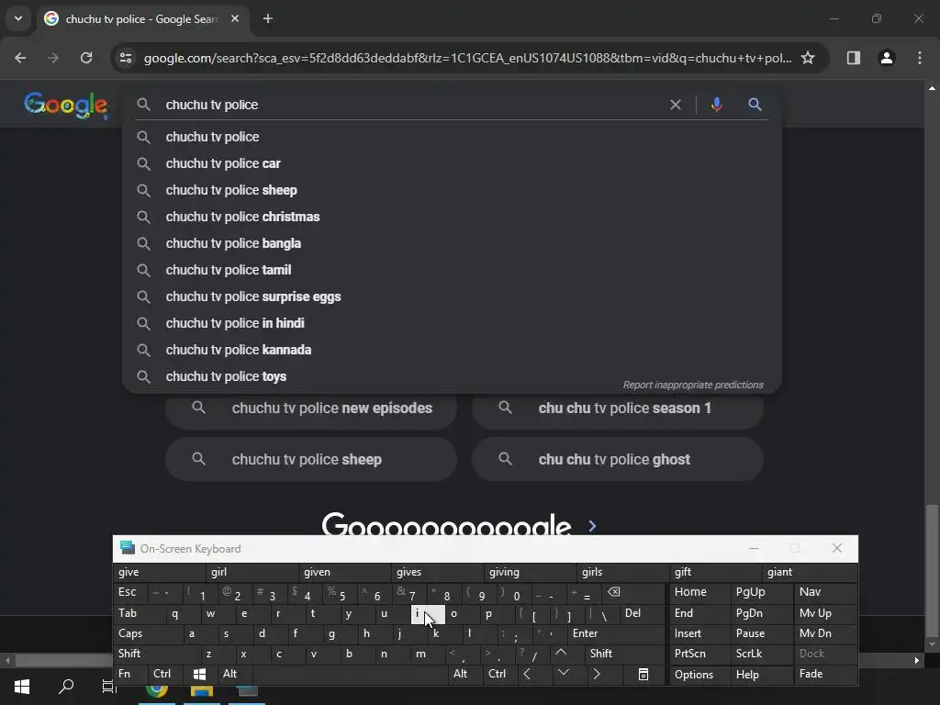Choose suggestion chuchu tv police tamil
Screen dimensions: 940x705
tap(452, 270)
